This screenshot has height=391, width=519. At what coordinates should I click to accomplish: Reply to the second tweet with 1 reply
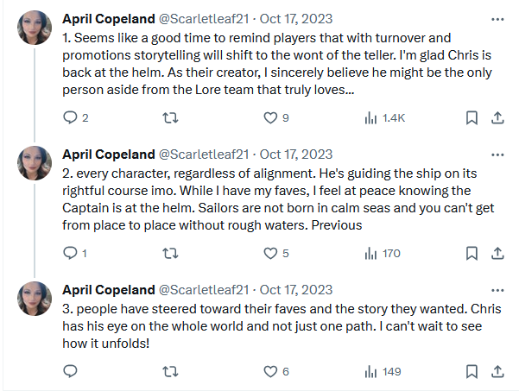[x=71, y=254]
